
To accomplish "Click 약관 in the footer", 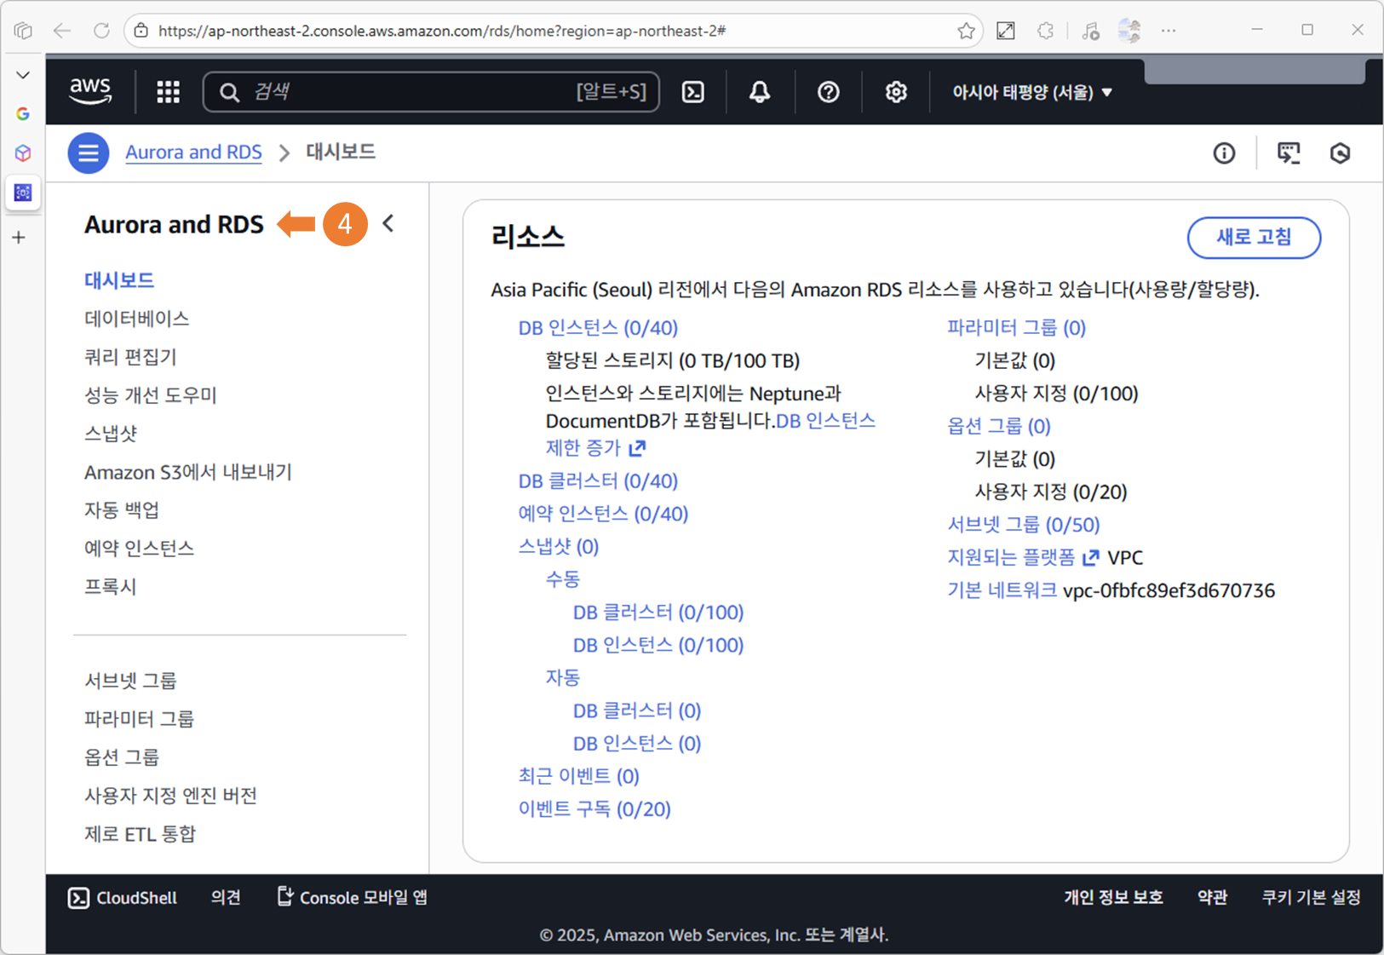I will coord(1212,898).
